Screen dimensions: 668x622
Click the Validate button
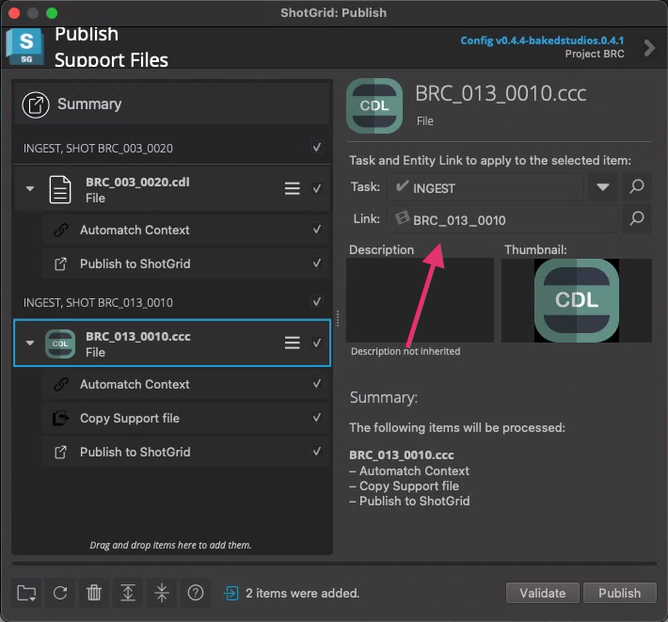(x=542, y=593)
